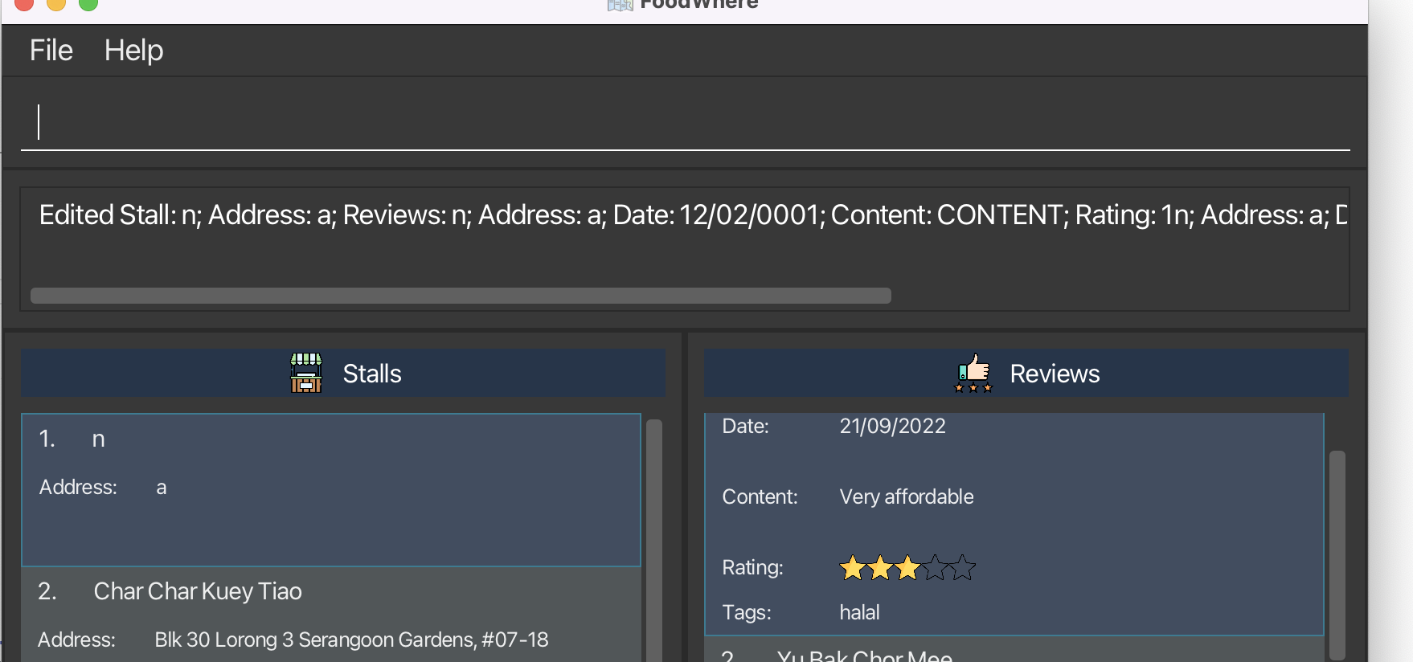1413x662 pixels.
Task: Focus the command input field
Action: click(685, 122)
